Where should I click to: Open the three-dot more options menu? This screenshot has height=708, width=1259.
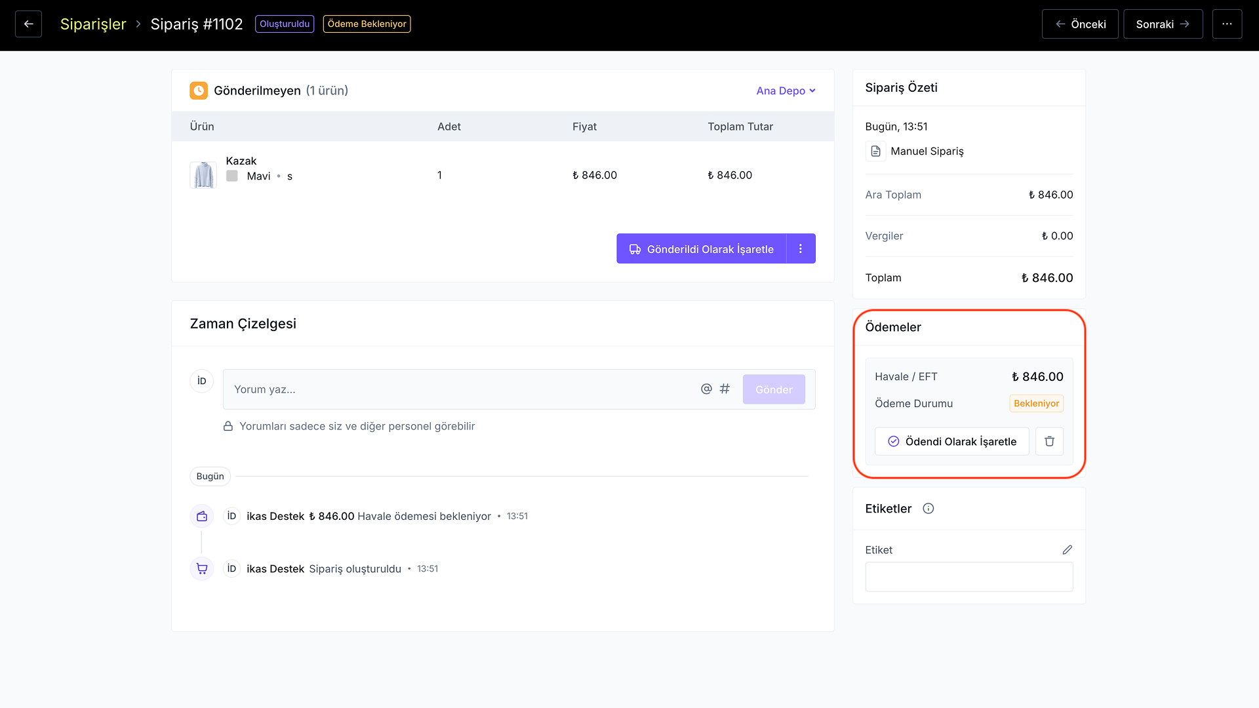point(1227,24)
